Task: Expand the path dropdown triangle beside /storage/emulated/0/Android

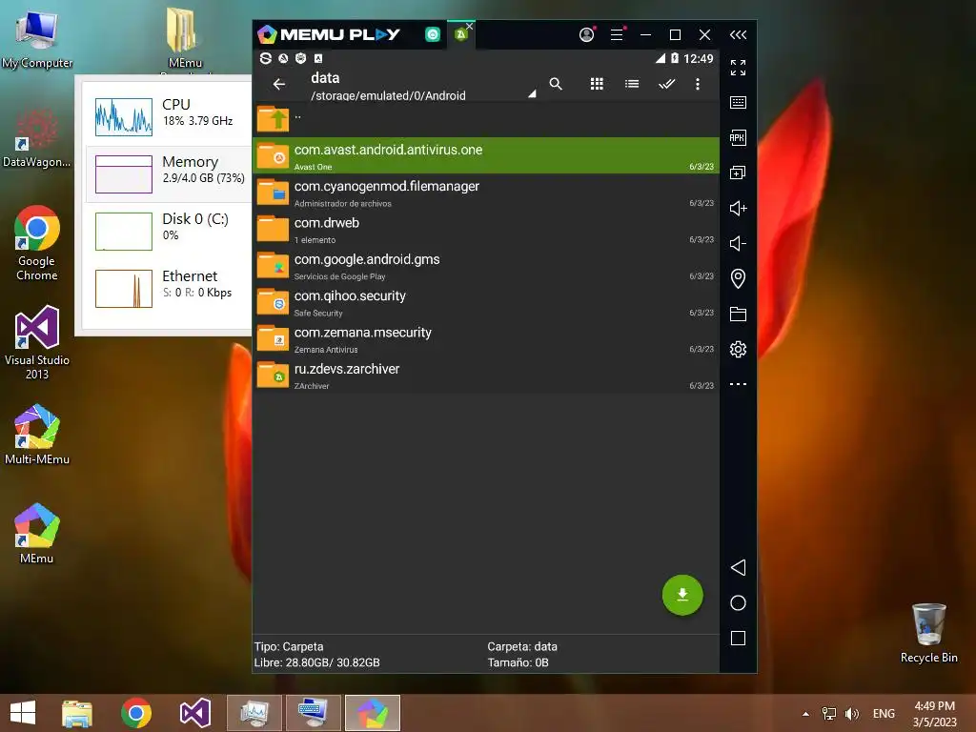Action: [x=532, y=94]
